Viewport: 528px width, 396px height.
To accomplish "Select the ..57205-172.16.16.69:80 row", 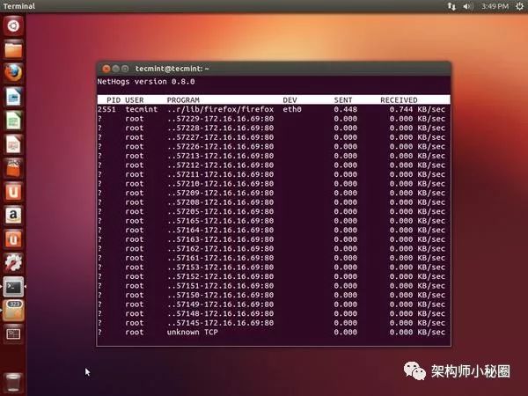I will point(274,211).
